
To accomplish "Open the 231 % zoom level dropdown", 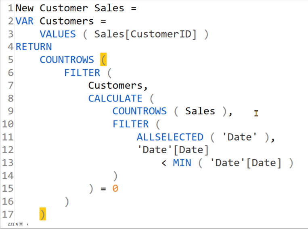I will coord(21,224).
